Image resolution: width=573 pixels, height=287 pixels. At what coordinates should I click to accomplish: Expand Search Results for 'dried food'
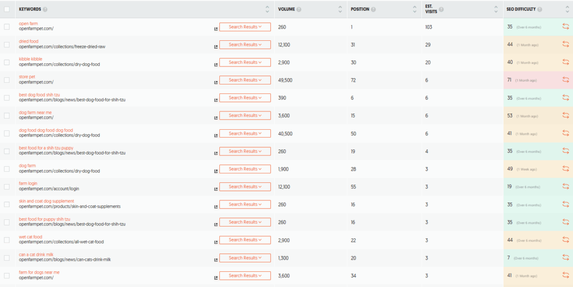pyautogui.click(x=245, y=45)
